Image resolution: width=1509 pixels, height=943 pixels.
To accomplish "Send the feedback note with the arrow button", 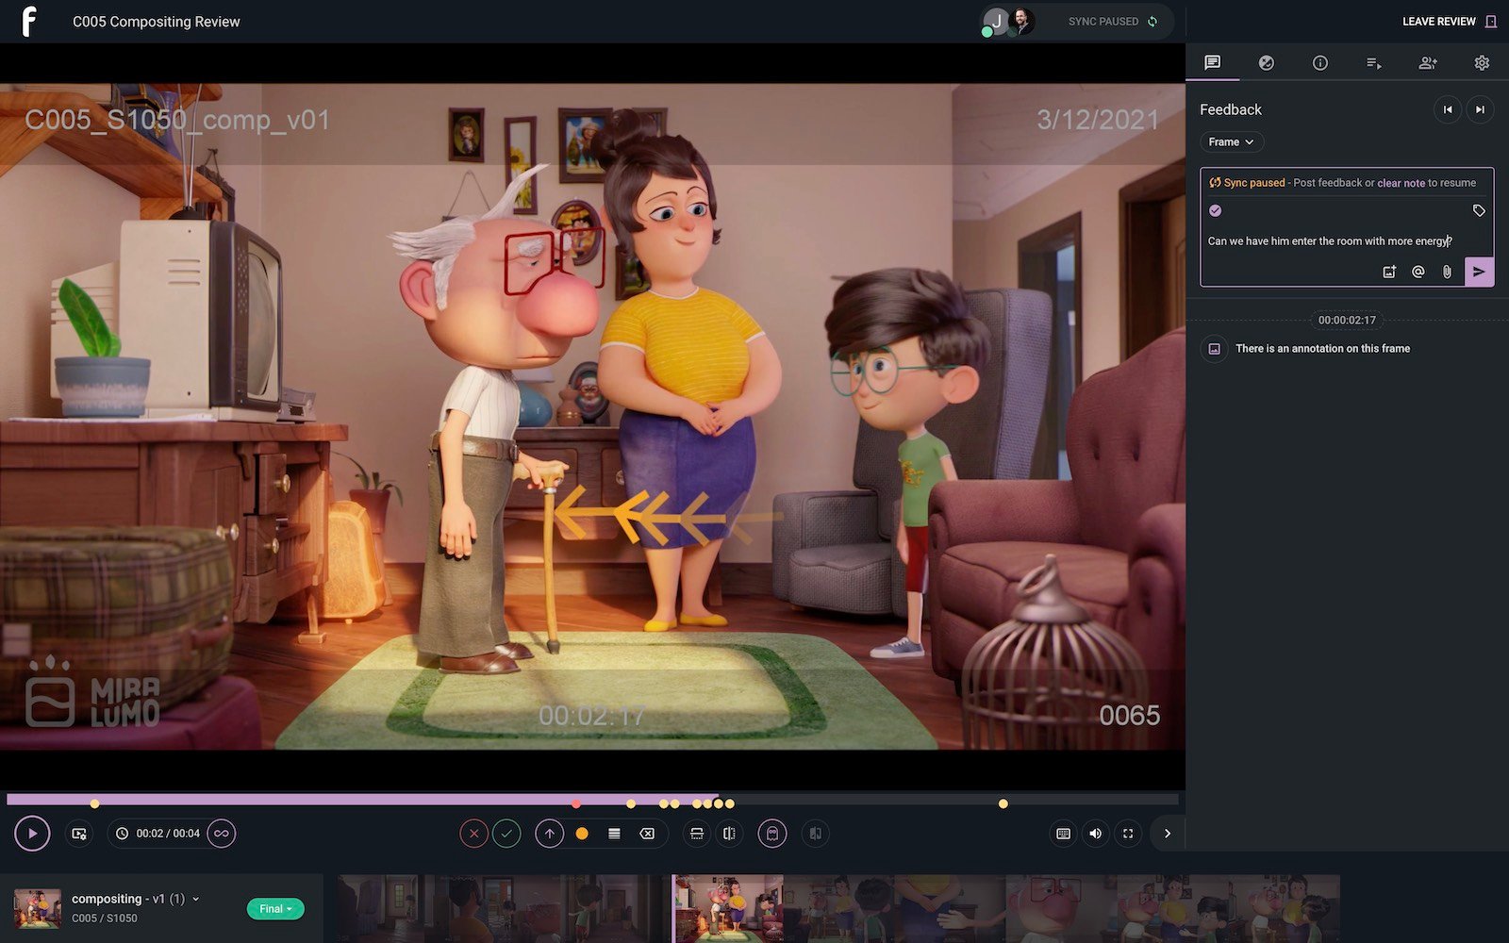I will 1478,272.
